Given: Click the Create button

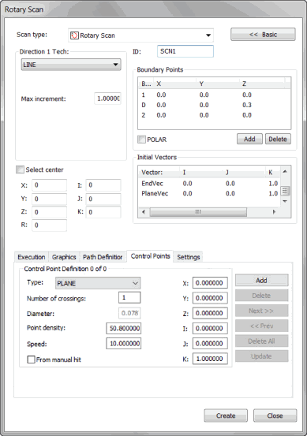Looking at the screenshot, I should (226, 416).
